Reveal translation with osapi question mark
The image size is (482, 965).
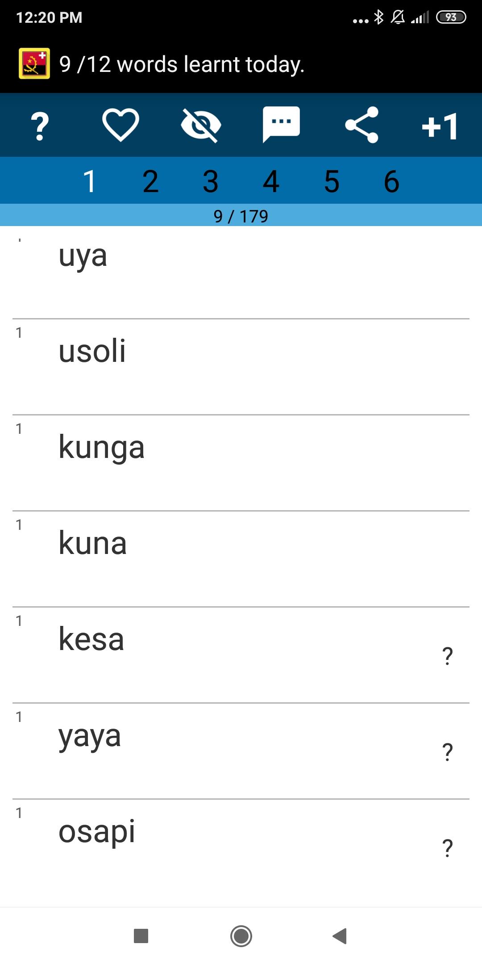[x=448, y=848]
